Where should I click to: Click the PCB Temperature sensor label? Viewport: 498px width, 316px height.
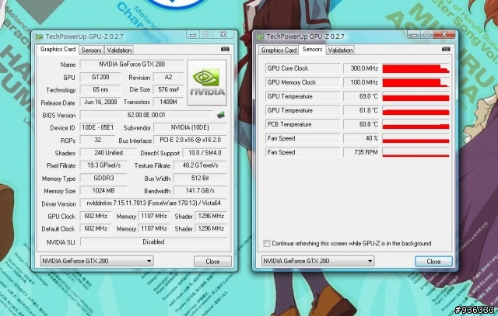click(x=303, y=124)
